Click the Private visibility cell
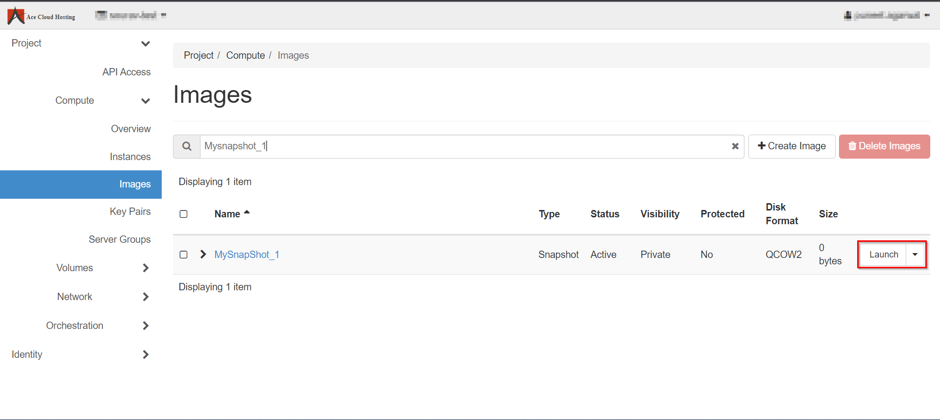The width and height of the screenshot is (940, 420). tap(655, 255)
